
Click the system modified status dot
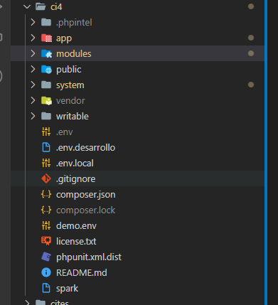point(251,85)
